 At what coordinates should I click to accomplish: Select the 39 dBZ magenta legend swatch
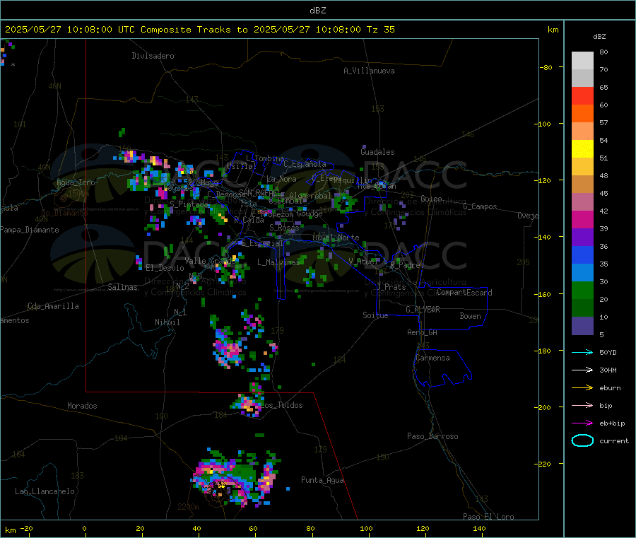pyautogui.click(x=582, y=219)
